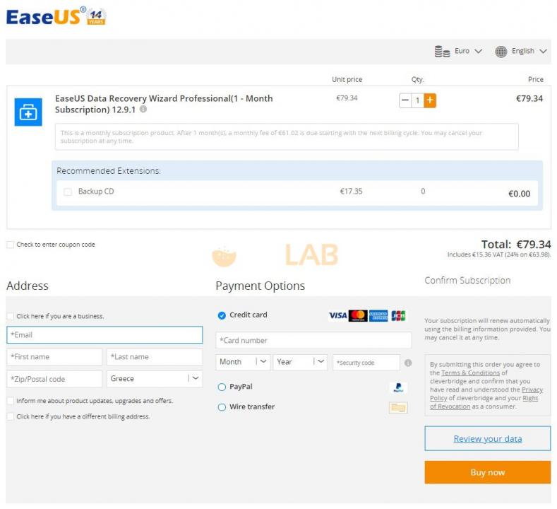Image resolution: width=557 pixels, height=509 pixels.
Task: Open the expiry Year dropdown
Action: tap(300, 362)
